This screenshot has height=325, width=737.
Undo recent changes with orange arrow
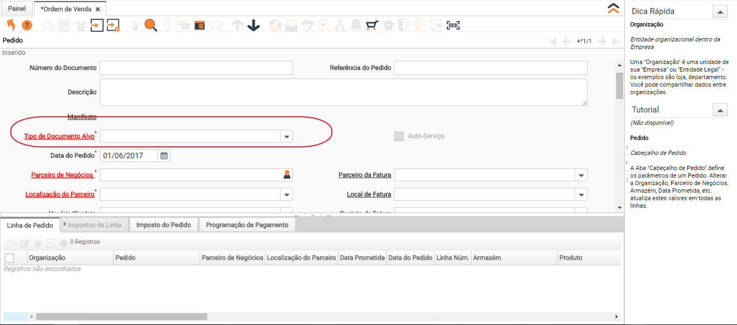[x=11, y=25]
